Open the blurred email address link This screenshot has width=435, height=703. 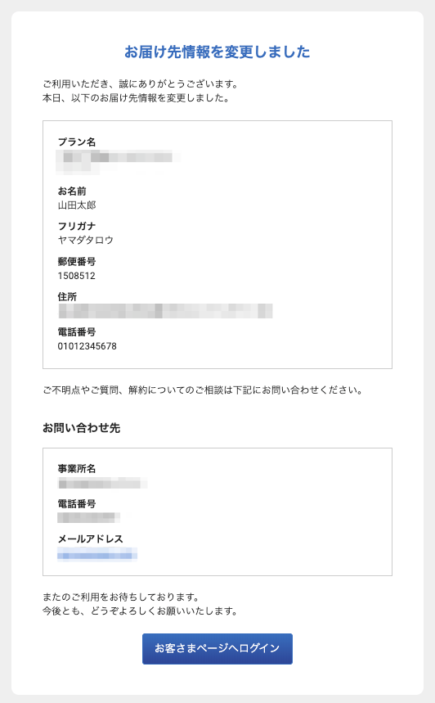pyautogui.click(x=97, y=555)
